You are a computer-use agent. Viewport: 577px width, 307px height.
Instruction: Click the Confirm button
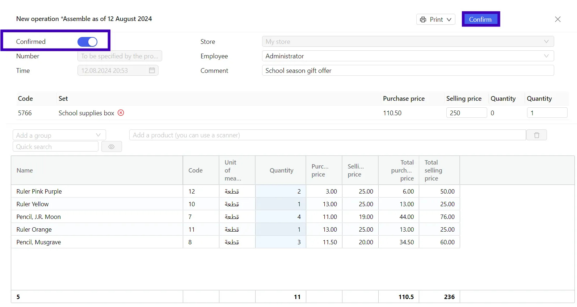480,20
